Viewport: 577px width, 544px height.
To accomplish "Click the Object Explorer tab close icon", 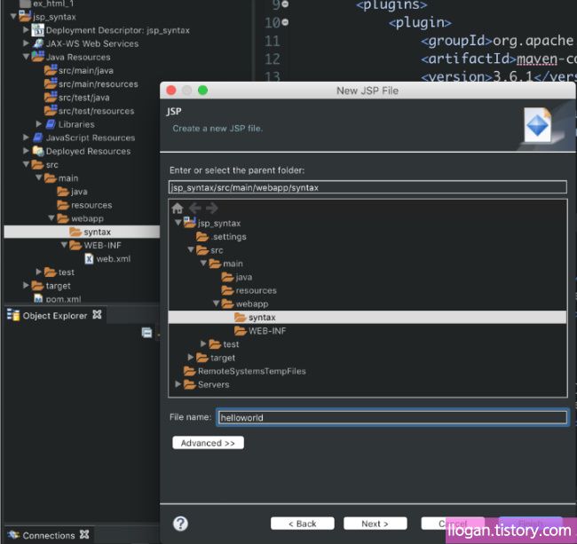I will point(97,315).
